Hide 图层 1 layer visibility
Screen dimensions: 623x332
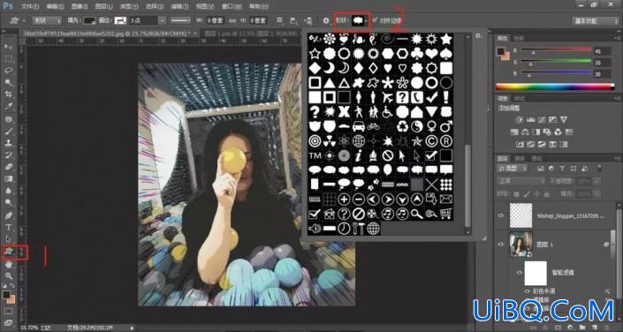pos(501,245)
